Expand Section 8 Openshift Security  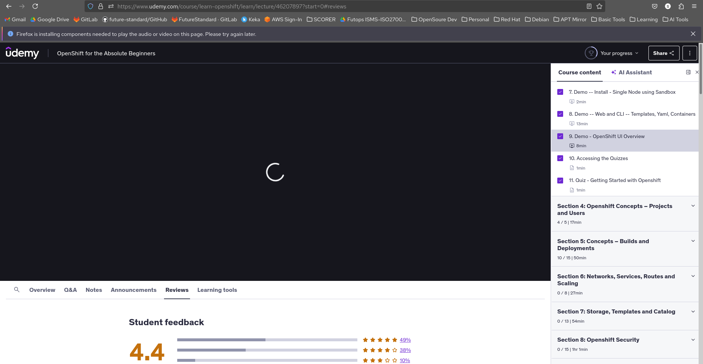click(x=625, y=344)
